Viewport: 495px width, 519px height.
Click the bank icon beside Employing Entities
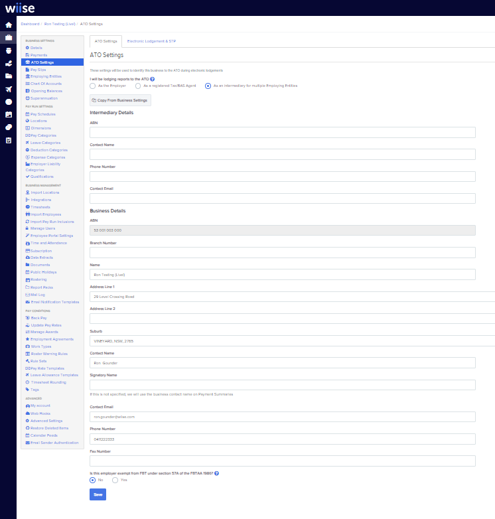[x=27, y=76]
